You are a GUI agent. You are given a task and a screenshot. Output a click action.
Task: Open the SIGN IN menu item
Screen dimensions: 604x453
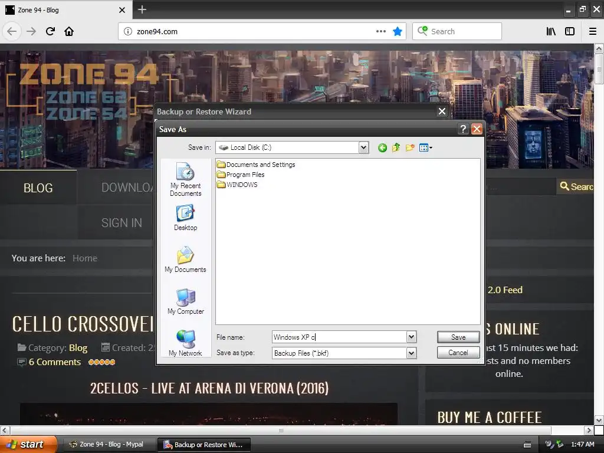[x=122, y=222]
